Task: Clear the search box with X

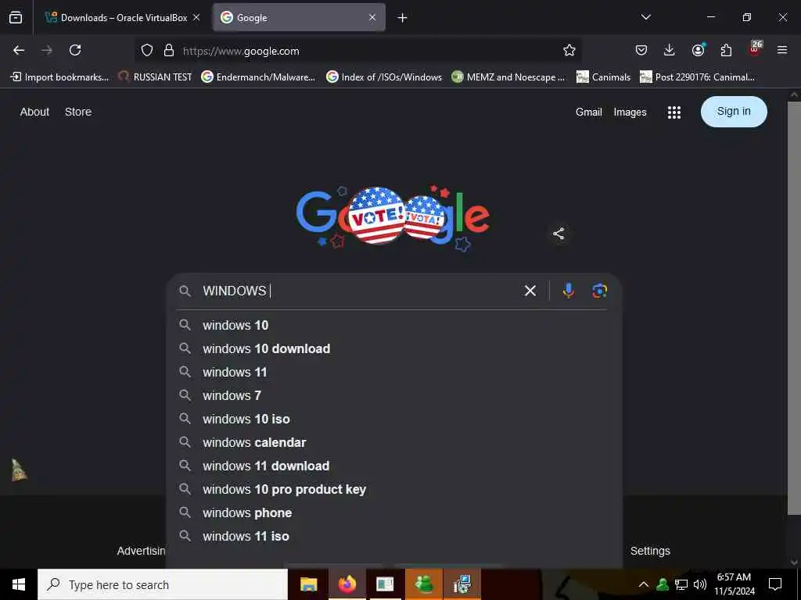Action: pyautogui.click(x=530, y=291)
